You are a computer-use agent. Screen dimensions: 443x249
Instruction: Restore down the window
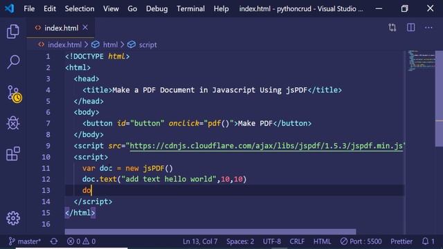click(404, 8)
